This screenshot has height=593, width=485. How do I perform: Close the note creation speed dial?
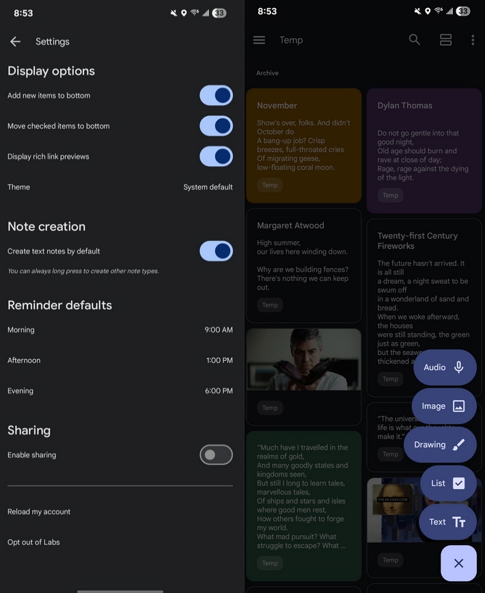click(458, 563)
